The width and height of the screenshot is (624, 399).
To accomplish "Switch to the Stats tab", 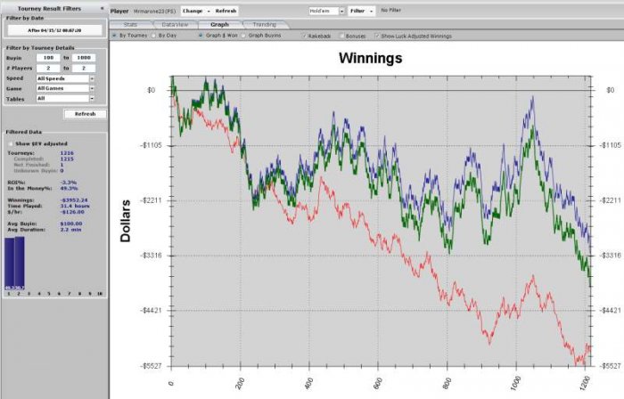I will click(x=130, y=25).
